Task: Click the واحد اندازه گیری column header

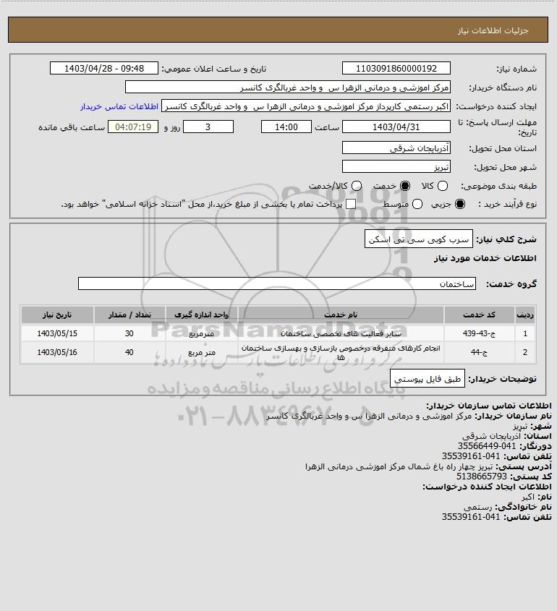Action: click(202, 315)
